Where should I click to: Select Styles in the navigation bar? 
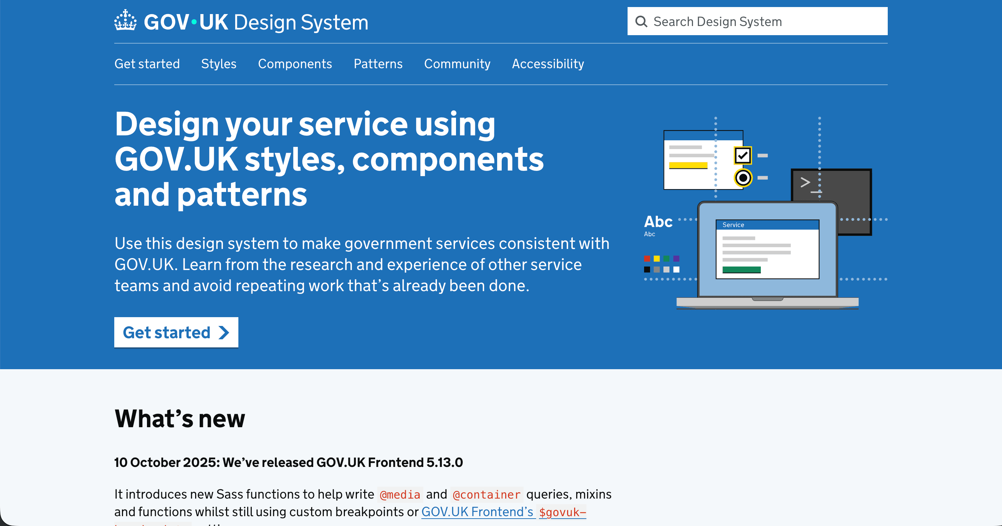coord(219,64)
